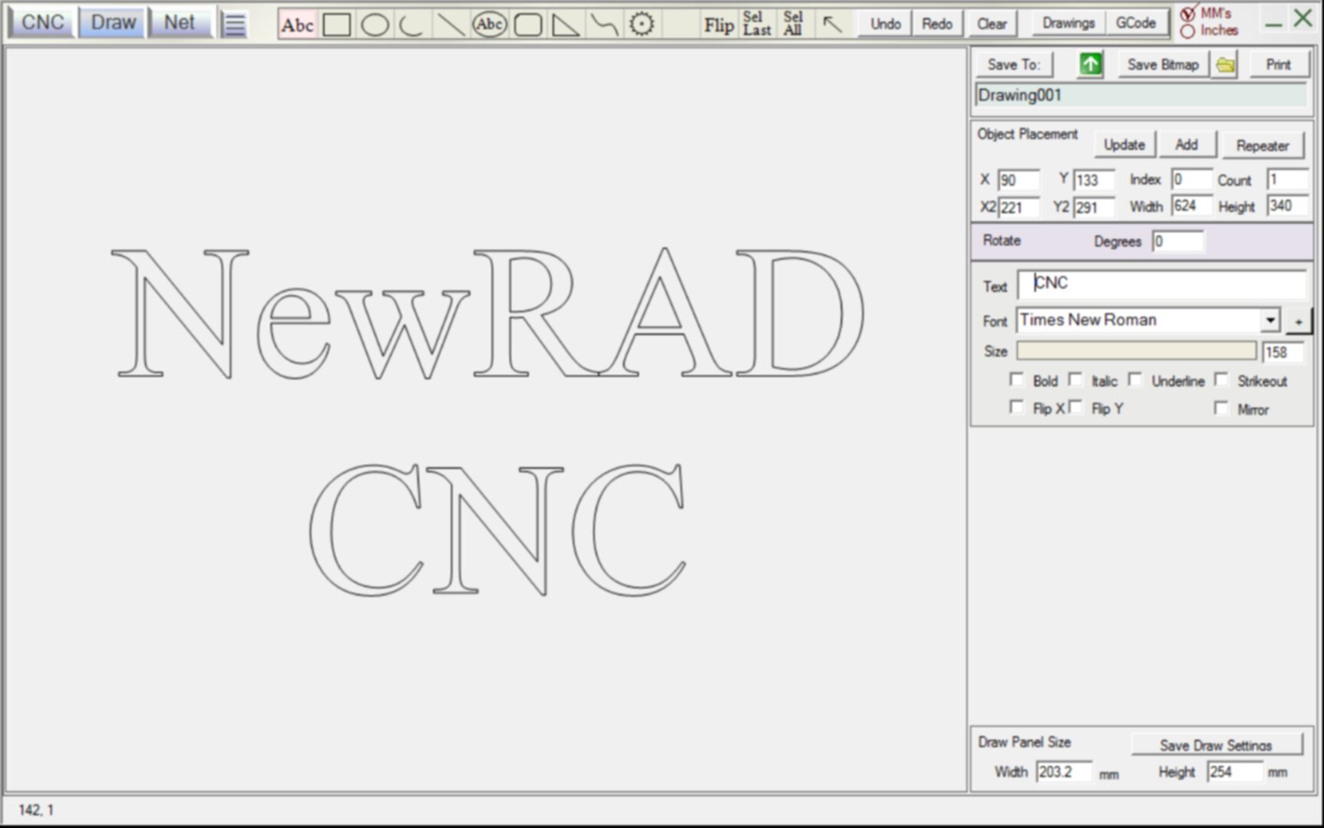Click the Drawing001 filename field
Screen dimensions: 1324x828
pyautogui.click(x=1141, y=96)
